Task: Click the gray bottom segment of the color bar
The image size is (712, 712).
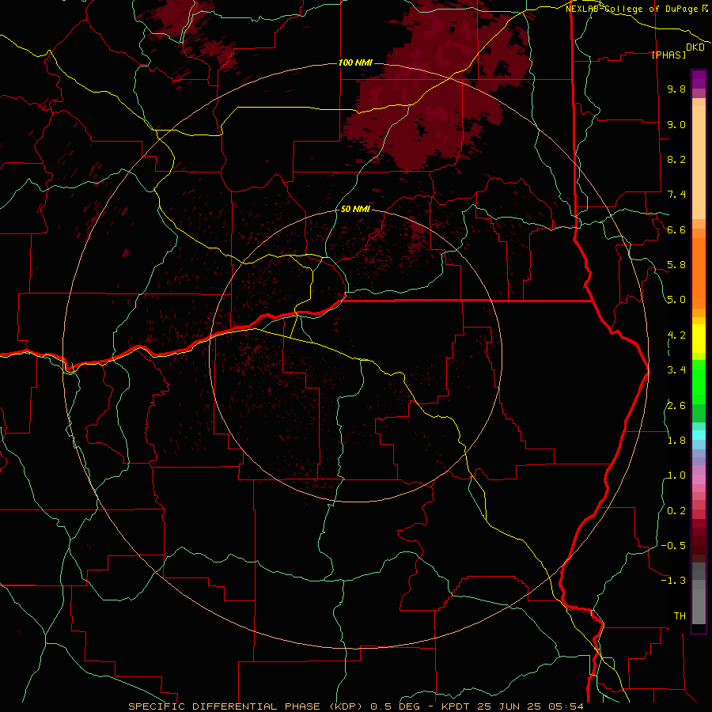Action: (x=699, y=607)
